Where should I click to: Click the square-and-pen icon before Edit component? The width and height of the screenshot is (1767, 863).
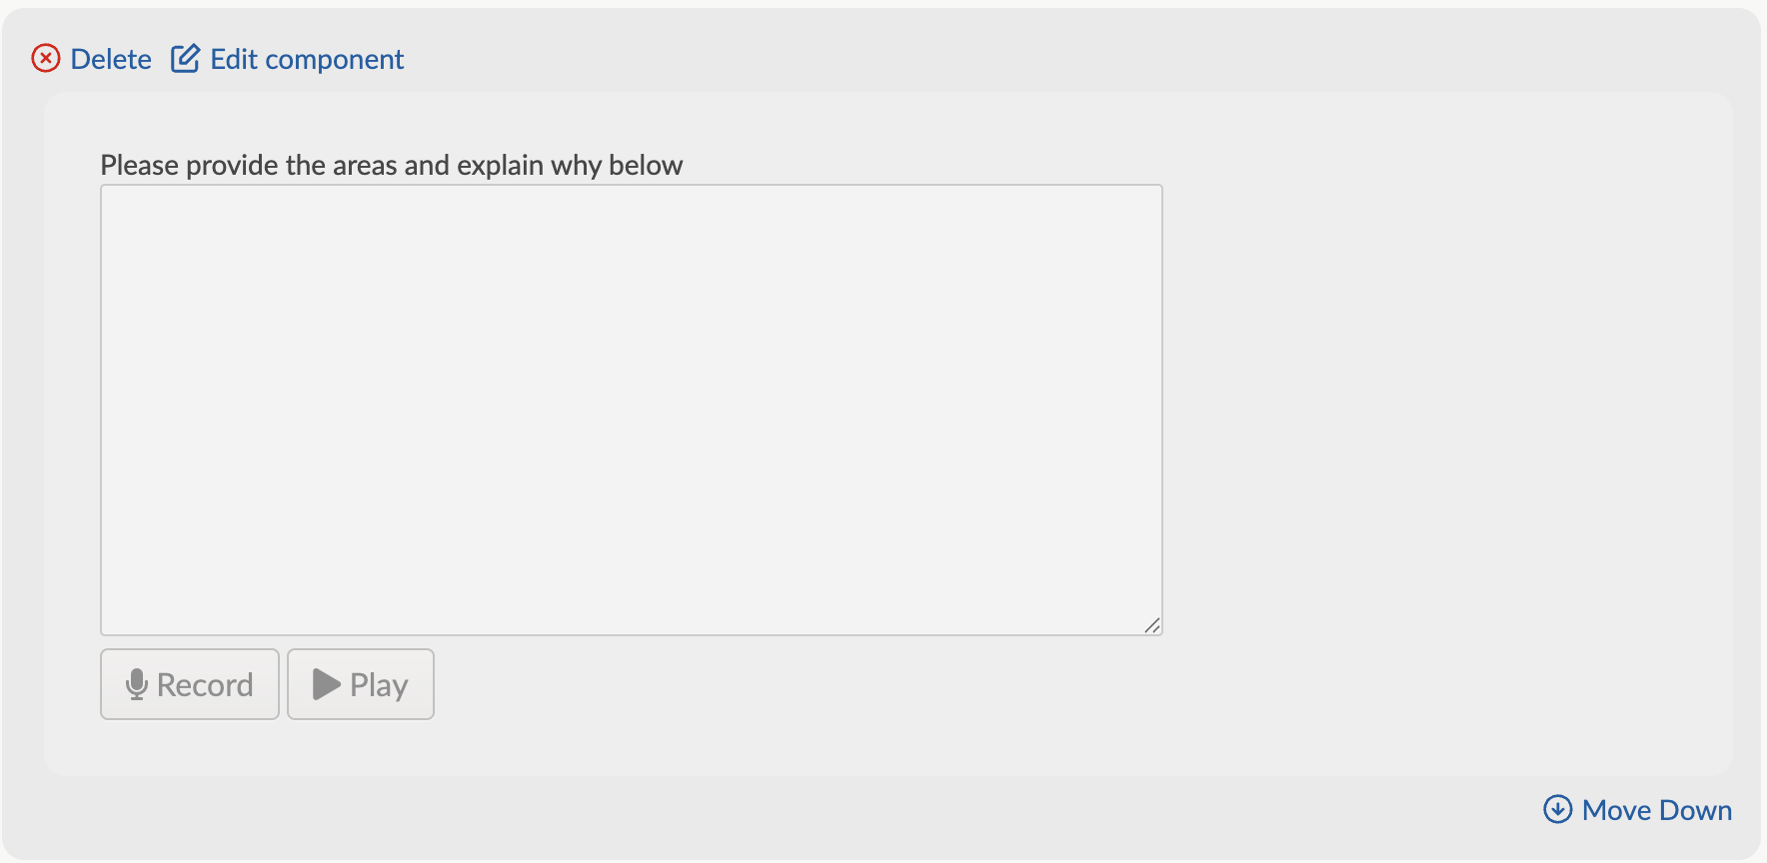pos(186,58)
